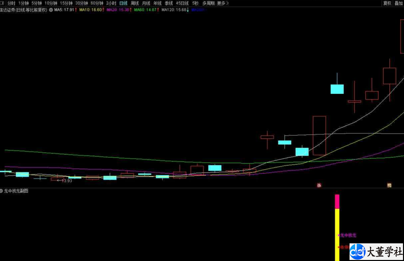Select the 月线 monthly period
The image size is (404, 261).
pyautogui.click(x=146, y=3)
